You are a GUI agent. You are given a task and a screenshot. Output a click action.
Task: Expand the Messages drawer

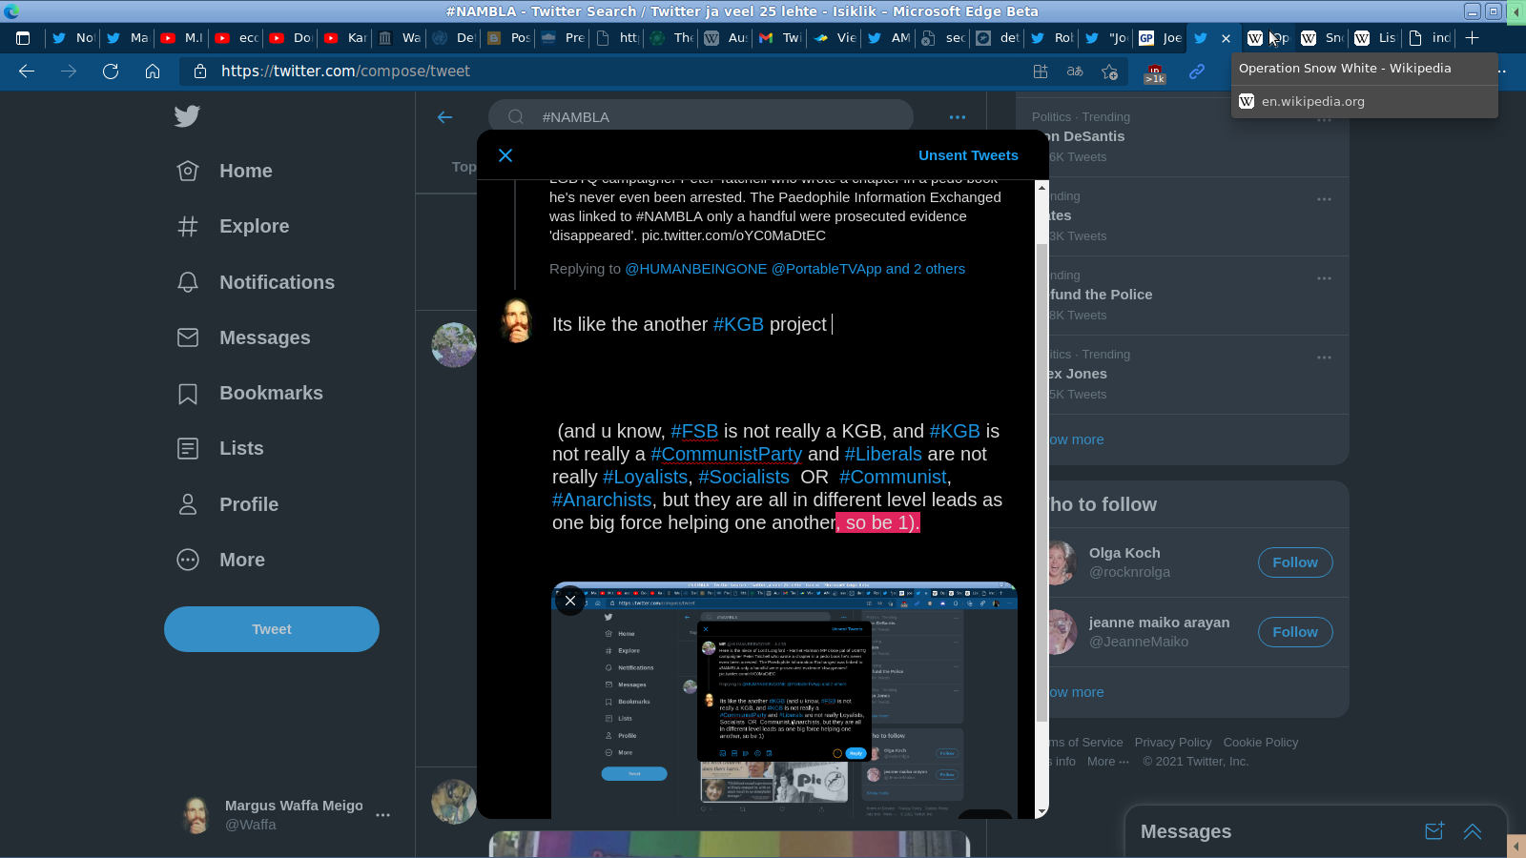(1473, 831)
